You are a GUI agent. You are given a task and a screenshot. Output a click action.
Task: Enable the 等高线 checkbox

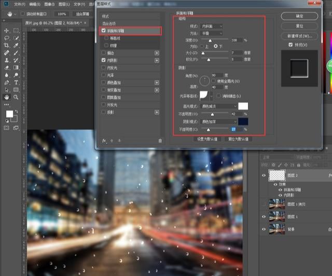pyautogui.click(x=106, y=38)
